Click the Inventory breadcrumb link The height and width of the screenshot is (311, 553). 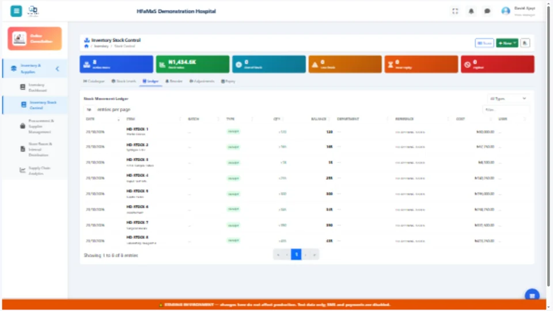[x=101, y=46]
